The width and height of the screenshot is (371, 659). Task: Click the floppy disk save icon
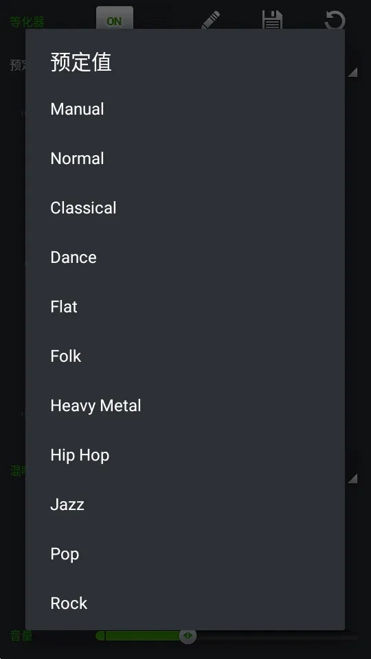(x=272, y=20)
